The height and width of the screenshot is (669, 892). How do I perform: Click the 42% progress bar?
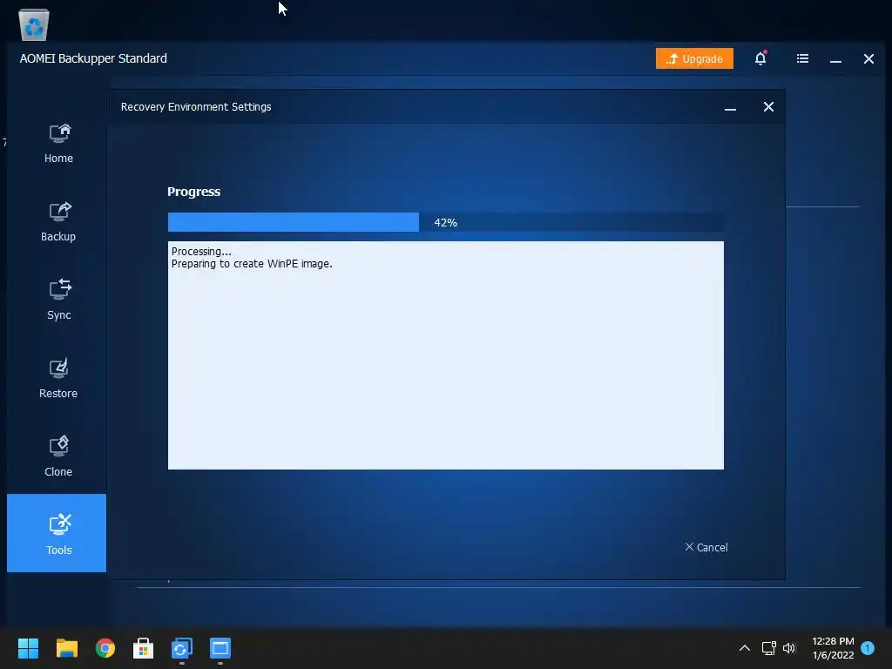pos(445,222)
